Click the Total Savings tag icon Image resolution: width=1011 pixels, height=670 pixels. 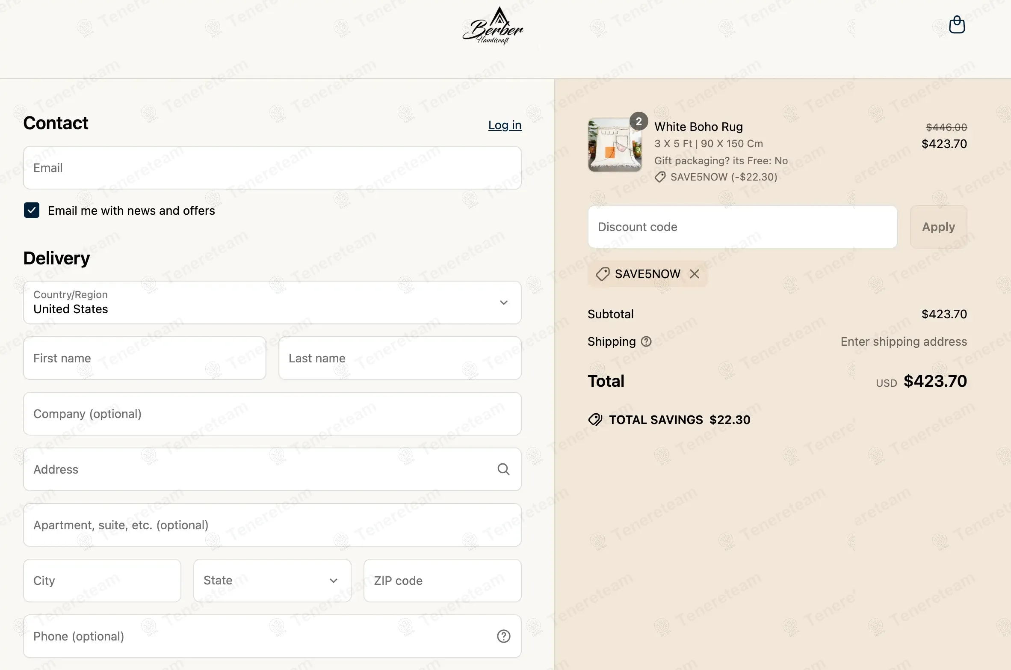(x=595, y=420)
